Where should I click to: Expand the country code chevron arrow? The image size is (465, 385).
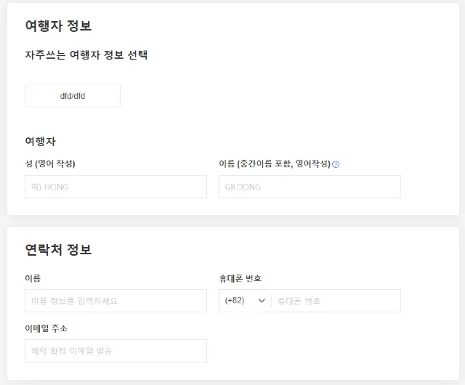[x=262, y=301]
